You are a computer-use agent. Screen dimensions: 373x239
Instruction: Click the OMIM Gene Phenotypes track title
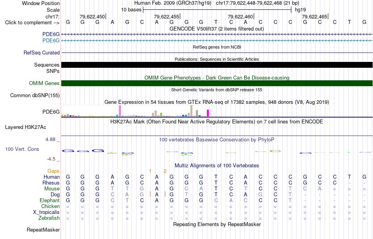[x=217, y=78]
